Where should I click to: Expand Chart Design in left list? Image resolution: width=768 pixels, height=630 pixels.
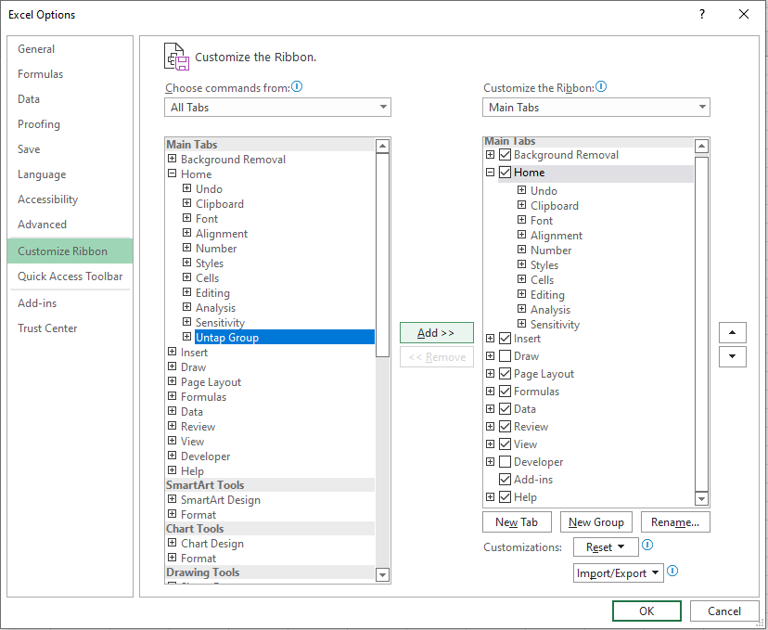[x=172, y=543]
